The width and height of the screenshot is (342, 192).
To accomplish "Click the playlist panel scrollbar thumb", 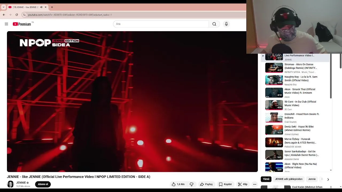I will [x=331, y=76].
